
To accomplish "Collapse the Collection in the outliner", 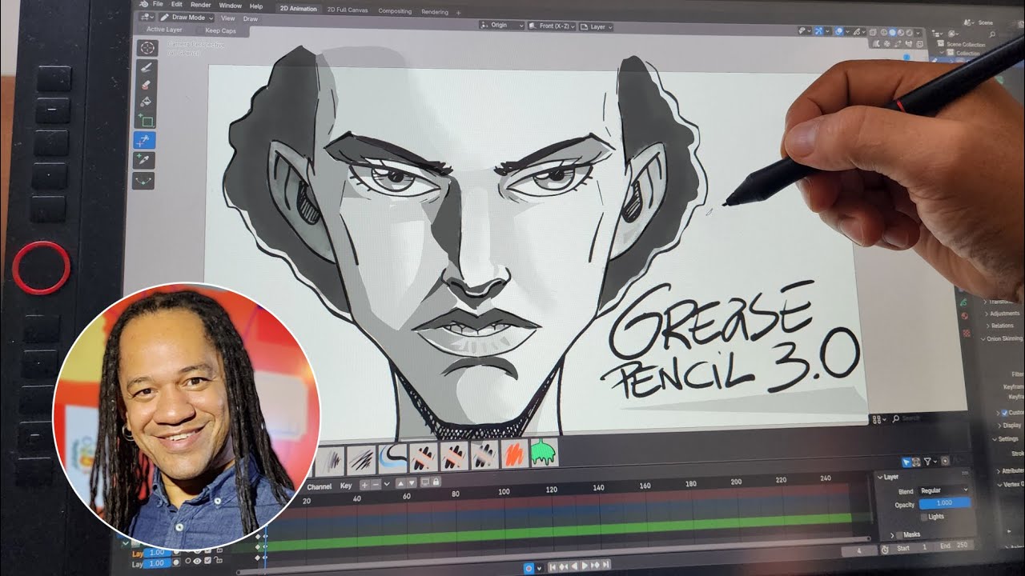I will coord(942,53).
